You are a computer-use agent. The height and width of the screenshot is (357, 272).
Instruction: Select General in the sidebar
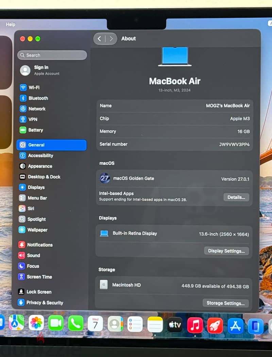point(52,145)
